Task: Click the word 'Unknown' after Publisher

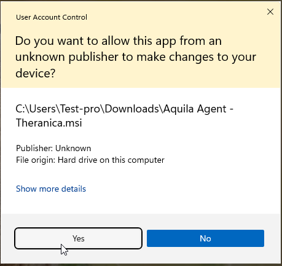Action: click(73, 148)
